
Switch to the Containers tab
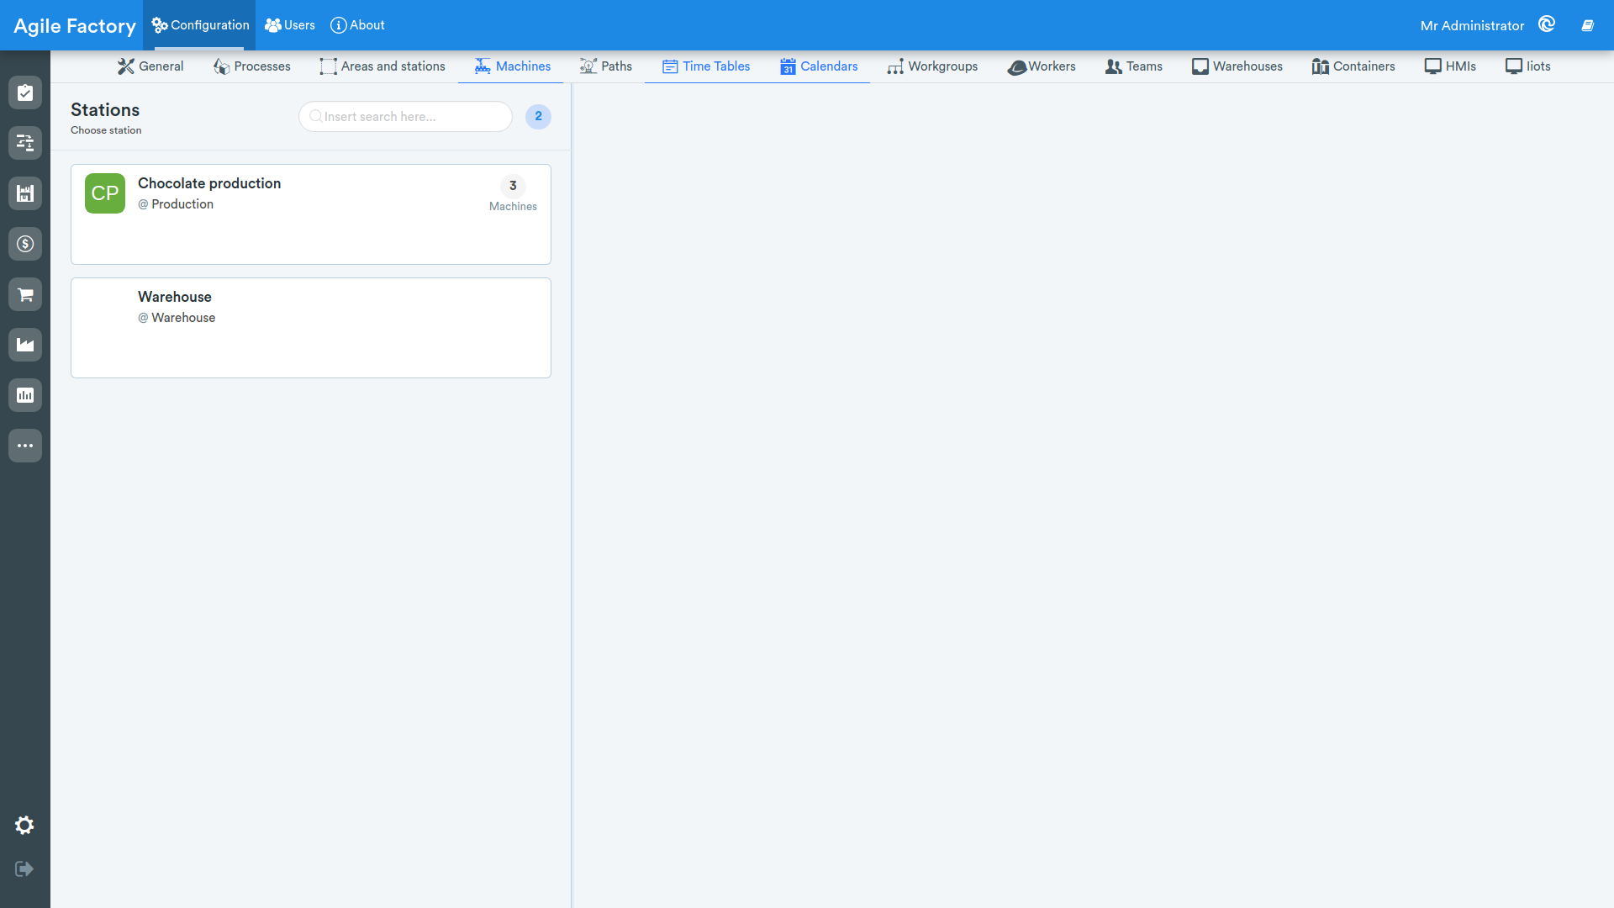pos(1353,66)
